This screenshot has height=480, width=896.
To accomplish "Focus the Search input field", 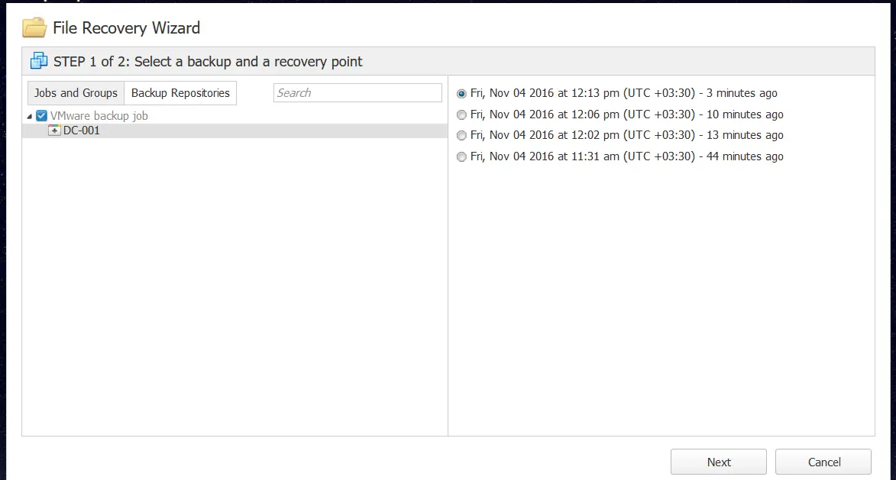I will pos(357,93).
